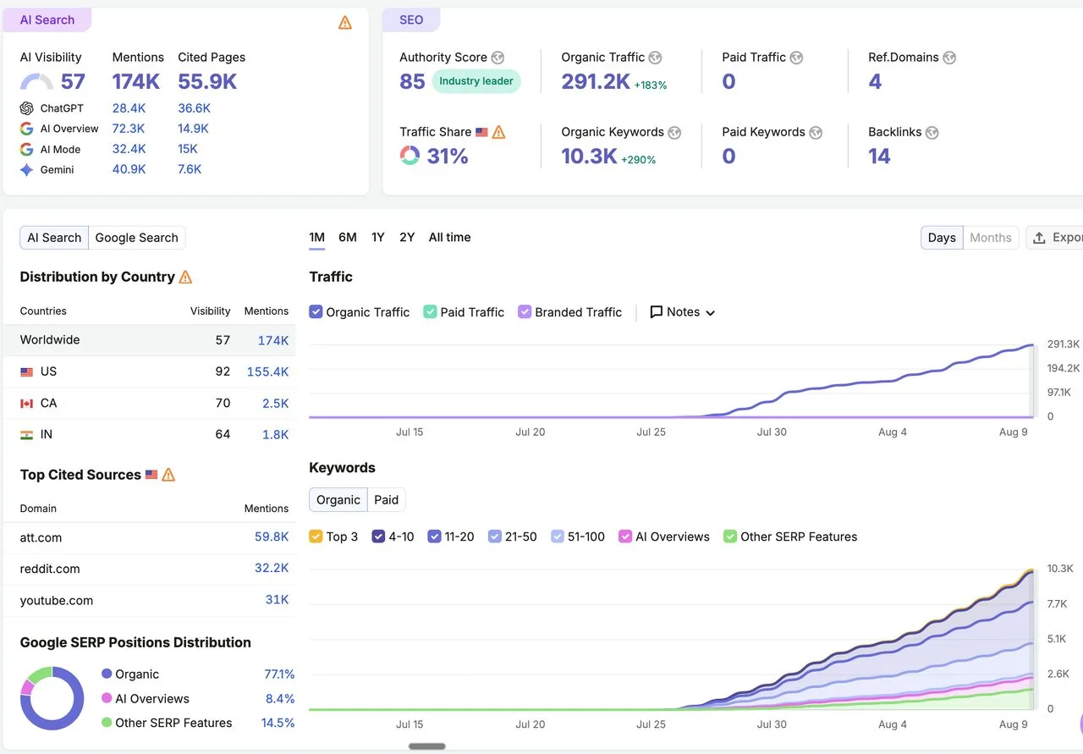Select the 6M time range
Screen dimensions: 1083x754
coord(348,237)
